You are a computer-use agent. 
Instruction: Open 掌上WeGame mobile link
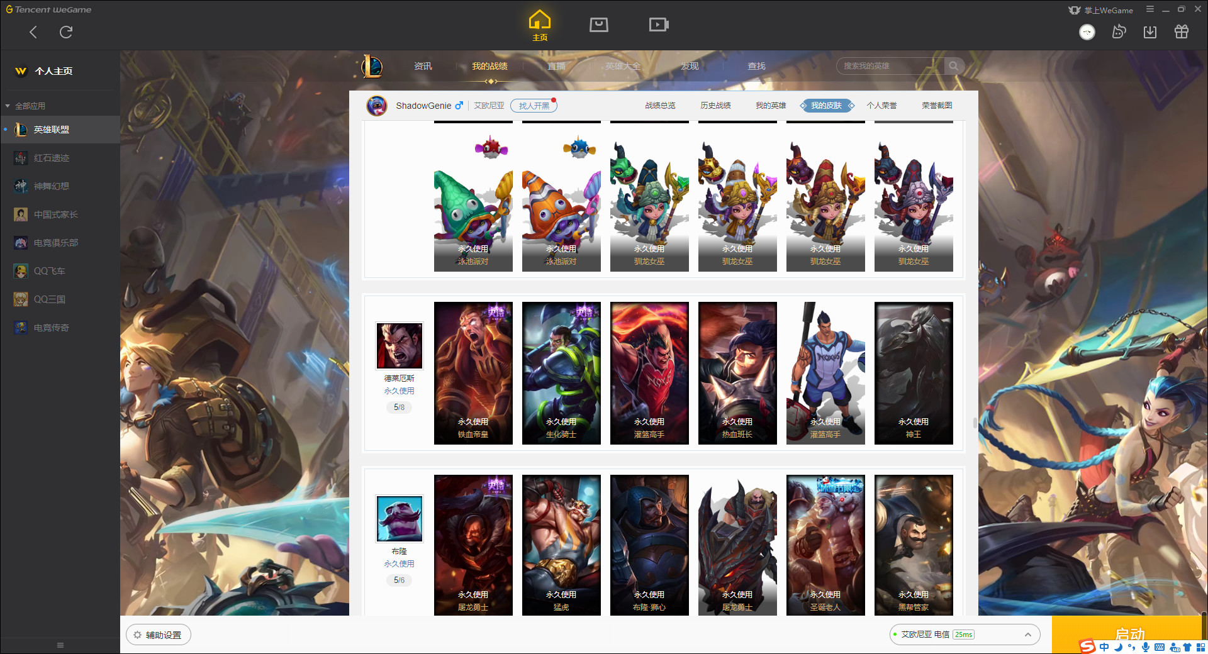point(1101,10)
